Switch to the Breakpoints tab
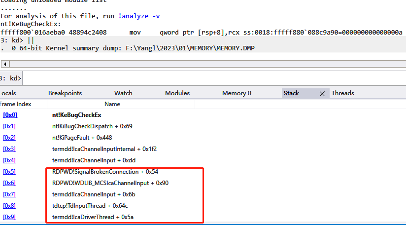Screen dimensions: 406x225 pos(65,93)
